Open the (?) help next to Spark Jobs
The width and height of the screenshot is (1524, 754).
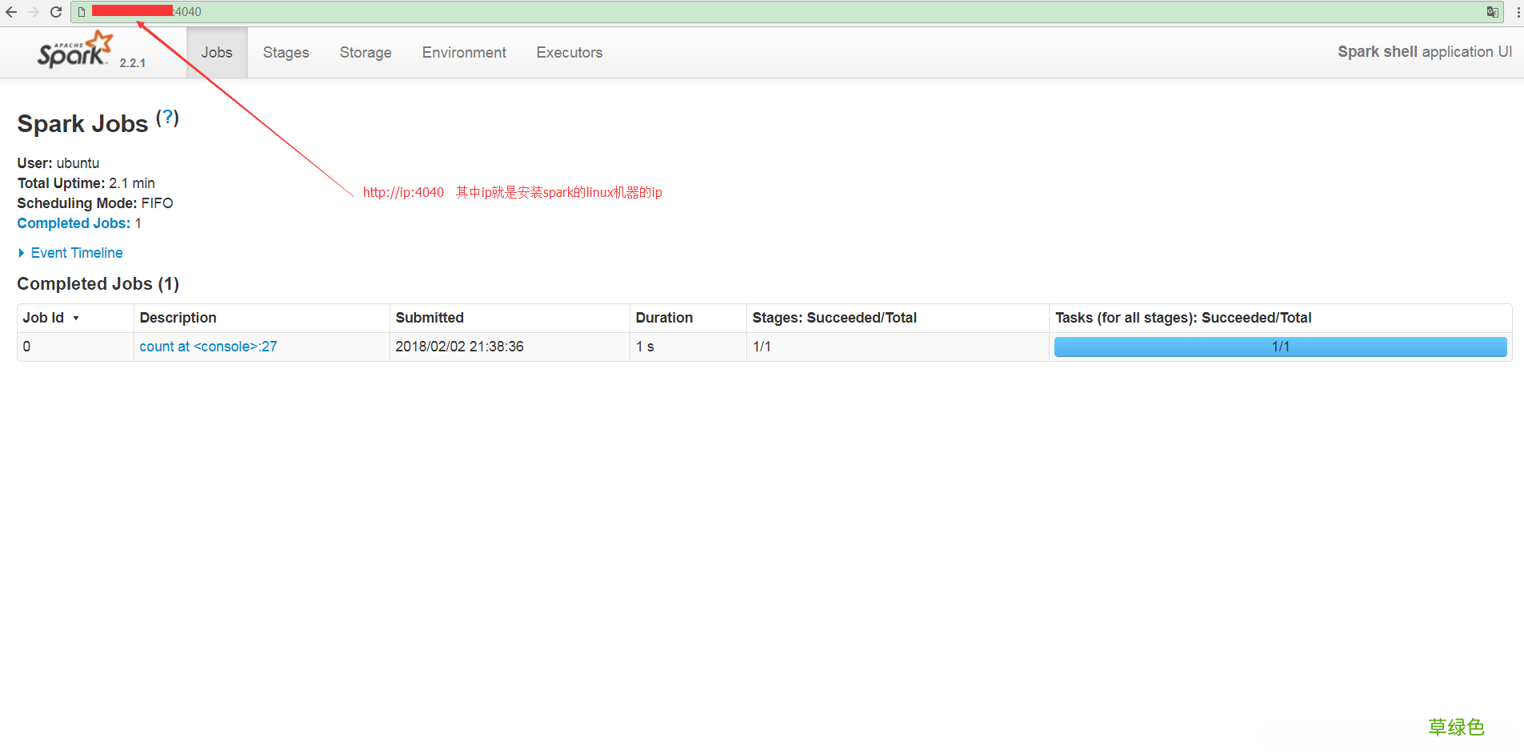click(x=167, y=118)
